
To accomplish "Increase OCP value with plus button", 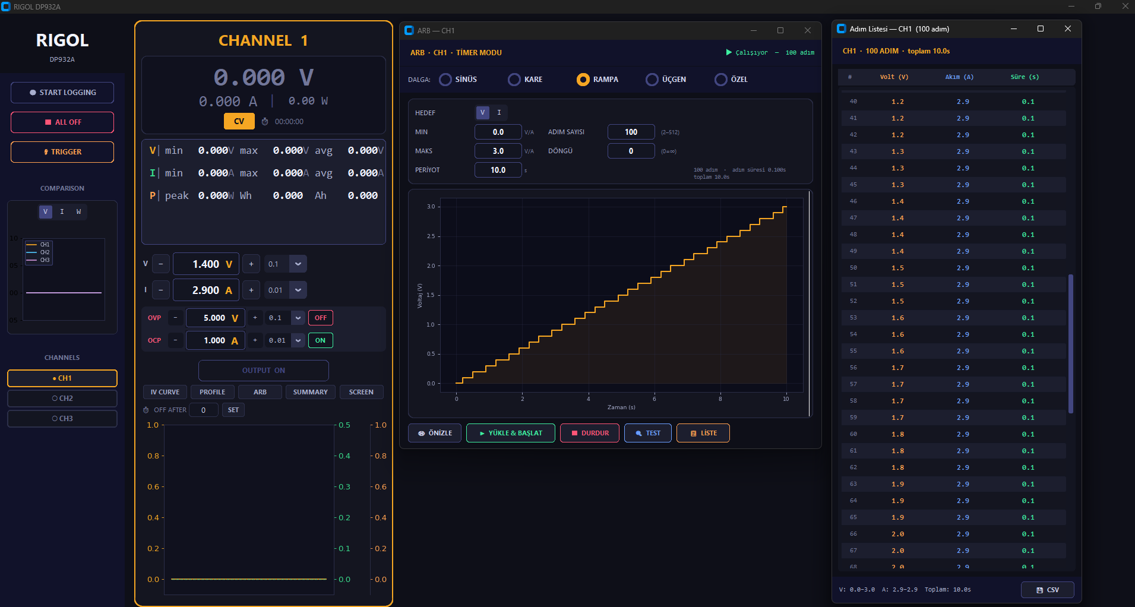I will [255, 340].
